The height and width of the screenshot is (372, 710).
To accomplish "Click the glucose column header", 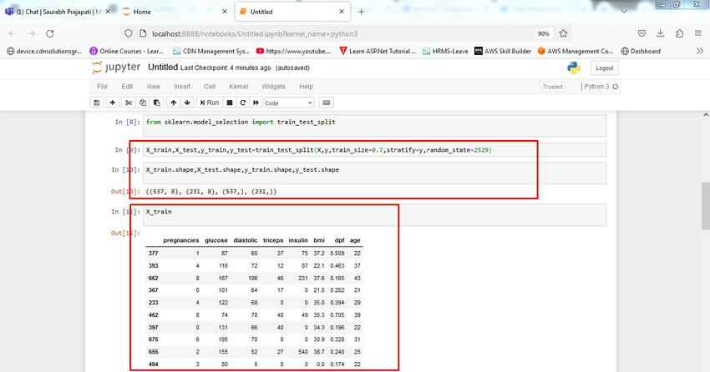I will 216,240.
